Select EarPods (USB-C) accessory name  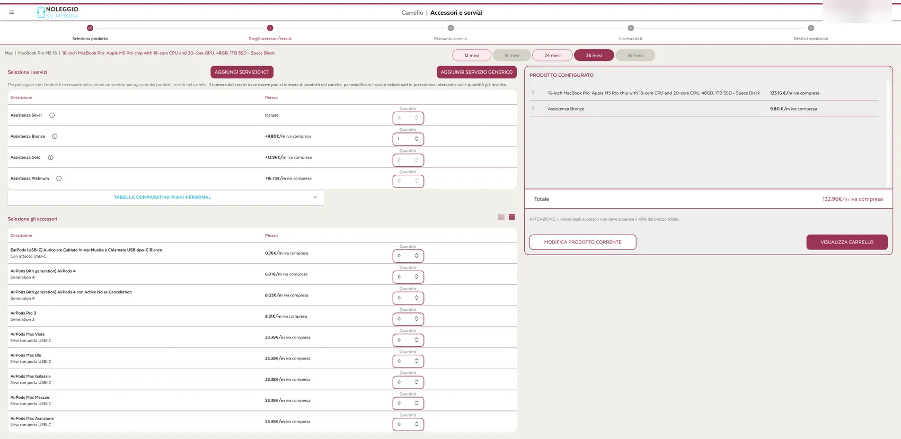click(86, 250)
